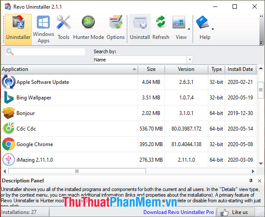The image size is (265, 217).
Task: Click the 395.20 MB size cell
Action: click(151, 144)
